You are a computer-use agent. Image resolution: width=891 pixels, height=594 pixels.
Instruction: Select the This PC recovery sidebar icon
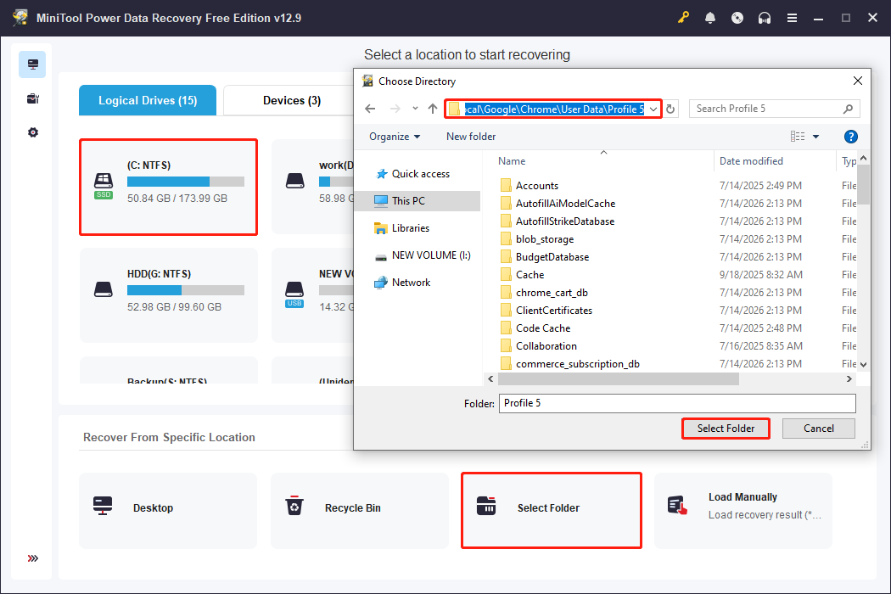coord(32,64)
